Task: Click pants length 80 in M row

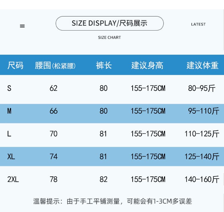Action: (x=104, y=111)
